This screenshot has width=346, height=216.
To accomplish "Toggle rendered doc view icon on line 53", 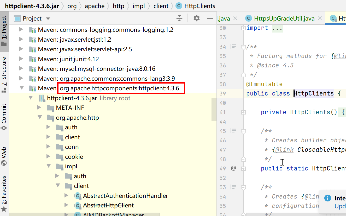I will (x=233, y=187).
